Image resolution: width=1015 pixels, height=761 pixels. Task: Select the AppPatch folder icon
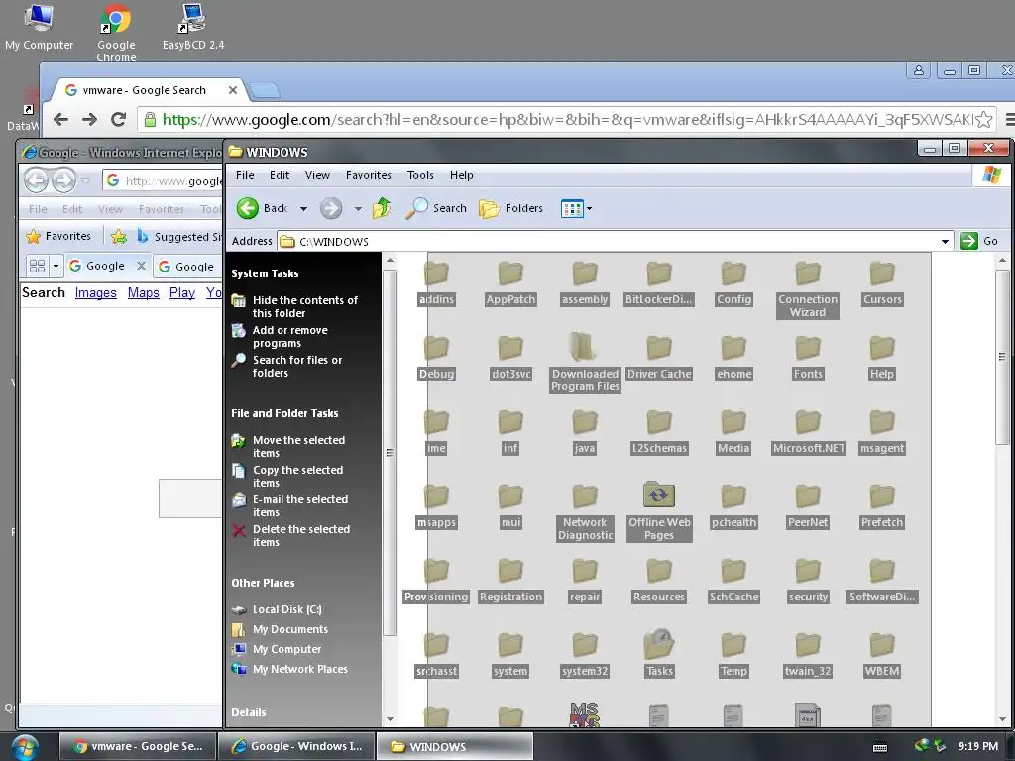pos(510,273)
